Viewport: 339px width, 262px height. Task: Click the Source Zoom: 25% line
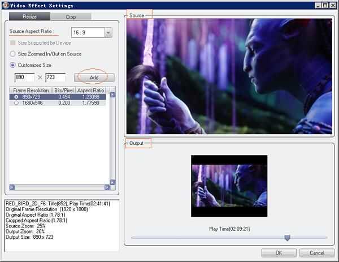click(25, 226)
